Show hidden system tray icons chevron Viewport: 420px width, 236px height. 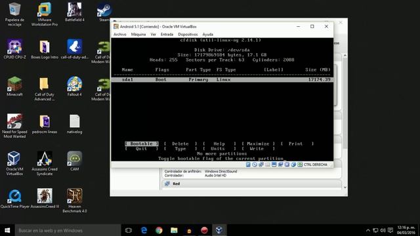point(367,230)
